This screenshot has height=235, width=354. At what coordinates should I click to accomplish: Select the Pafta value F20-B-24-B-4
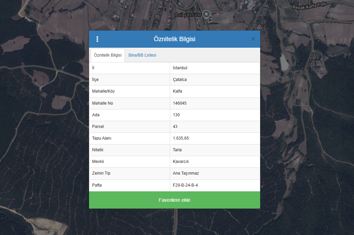pos(185,185)
